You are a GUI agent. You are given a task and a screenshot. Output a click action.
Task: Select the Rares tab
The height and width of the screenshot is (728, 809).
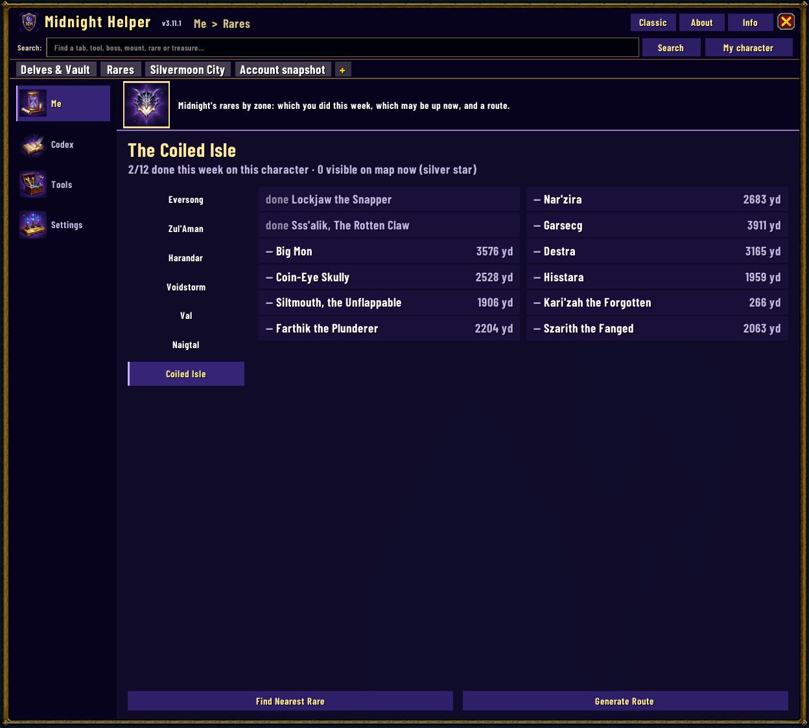coord(121,70)
